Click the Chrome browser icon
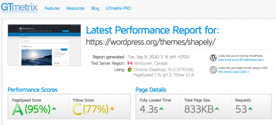Screen dimensions: 276x125 [130, 70]
